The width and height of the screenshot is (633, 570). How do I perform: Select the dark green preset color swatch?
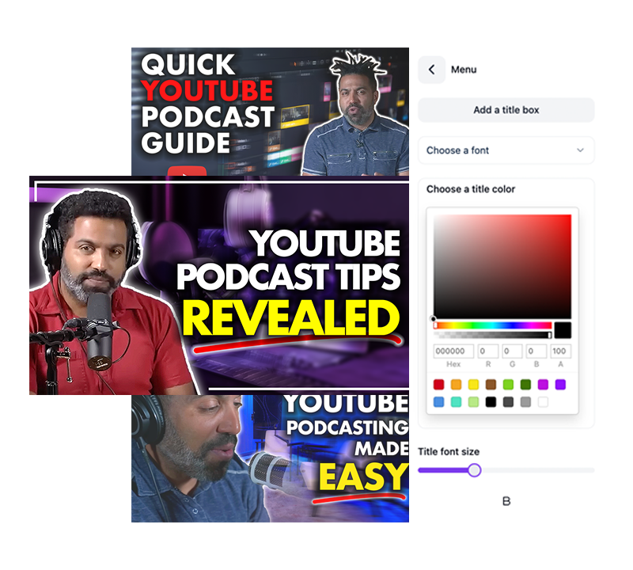pyautogui.click(x=525, y=384)
